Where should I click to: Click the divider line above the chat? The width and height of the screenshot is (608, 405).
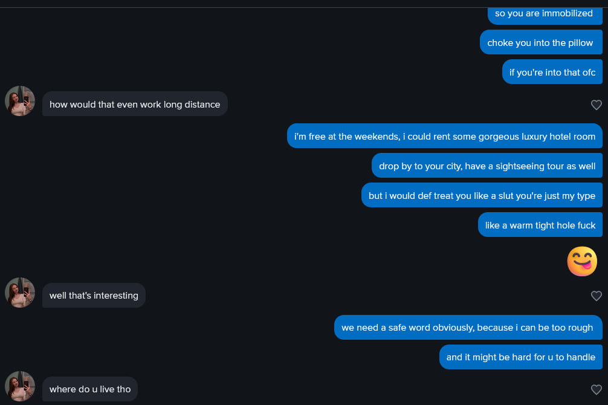click(304, 7)
